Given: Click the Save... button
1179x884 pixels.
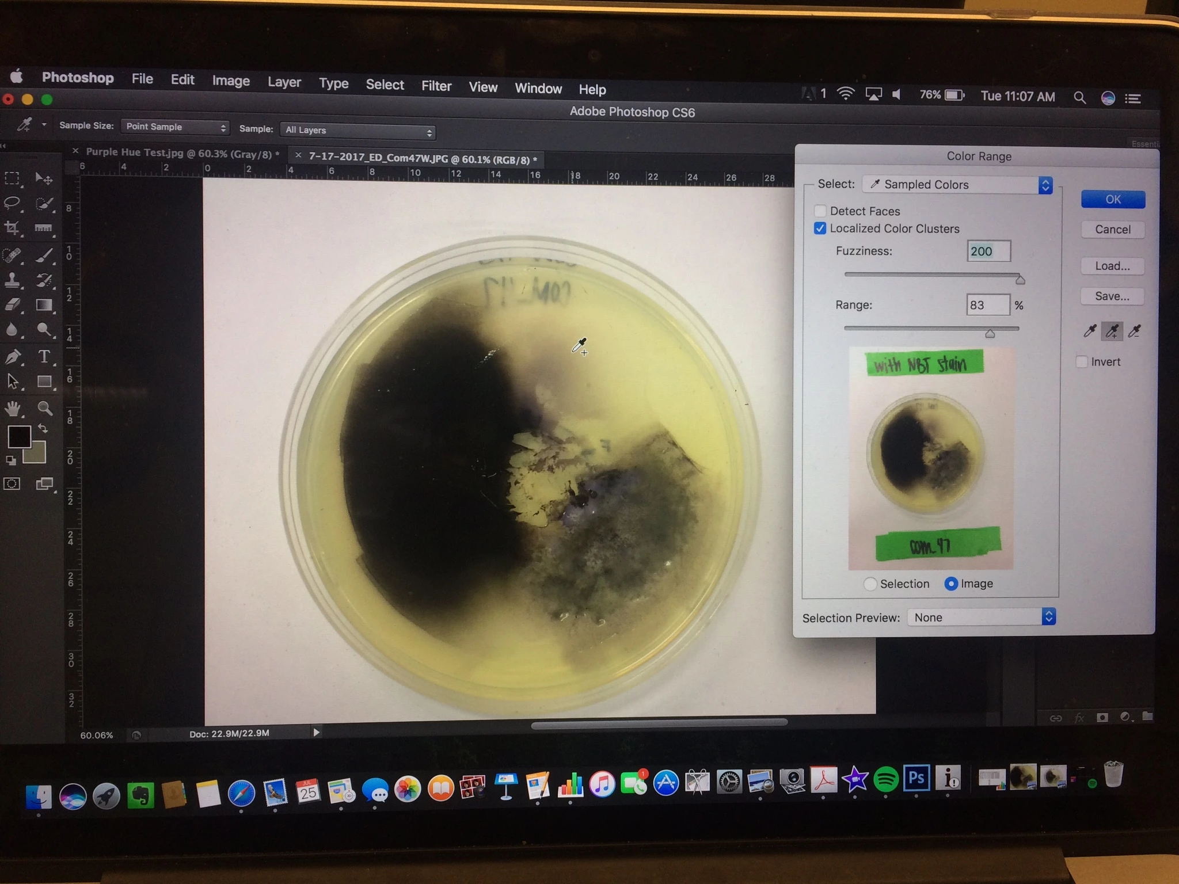Looking at the screenshot, I should (x=1112, y=296).
